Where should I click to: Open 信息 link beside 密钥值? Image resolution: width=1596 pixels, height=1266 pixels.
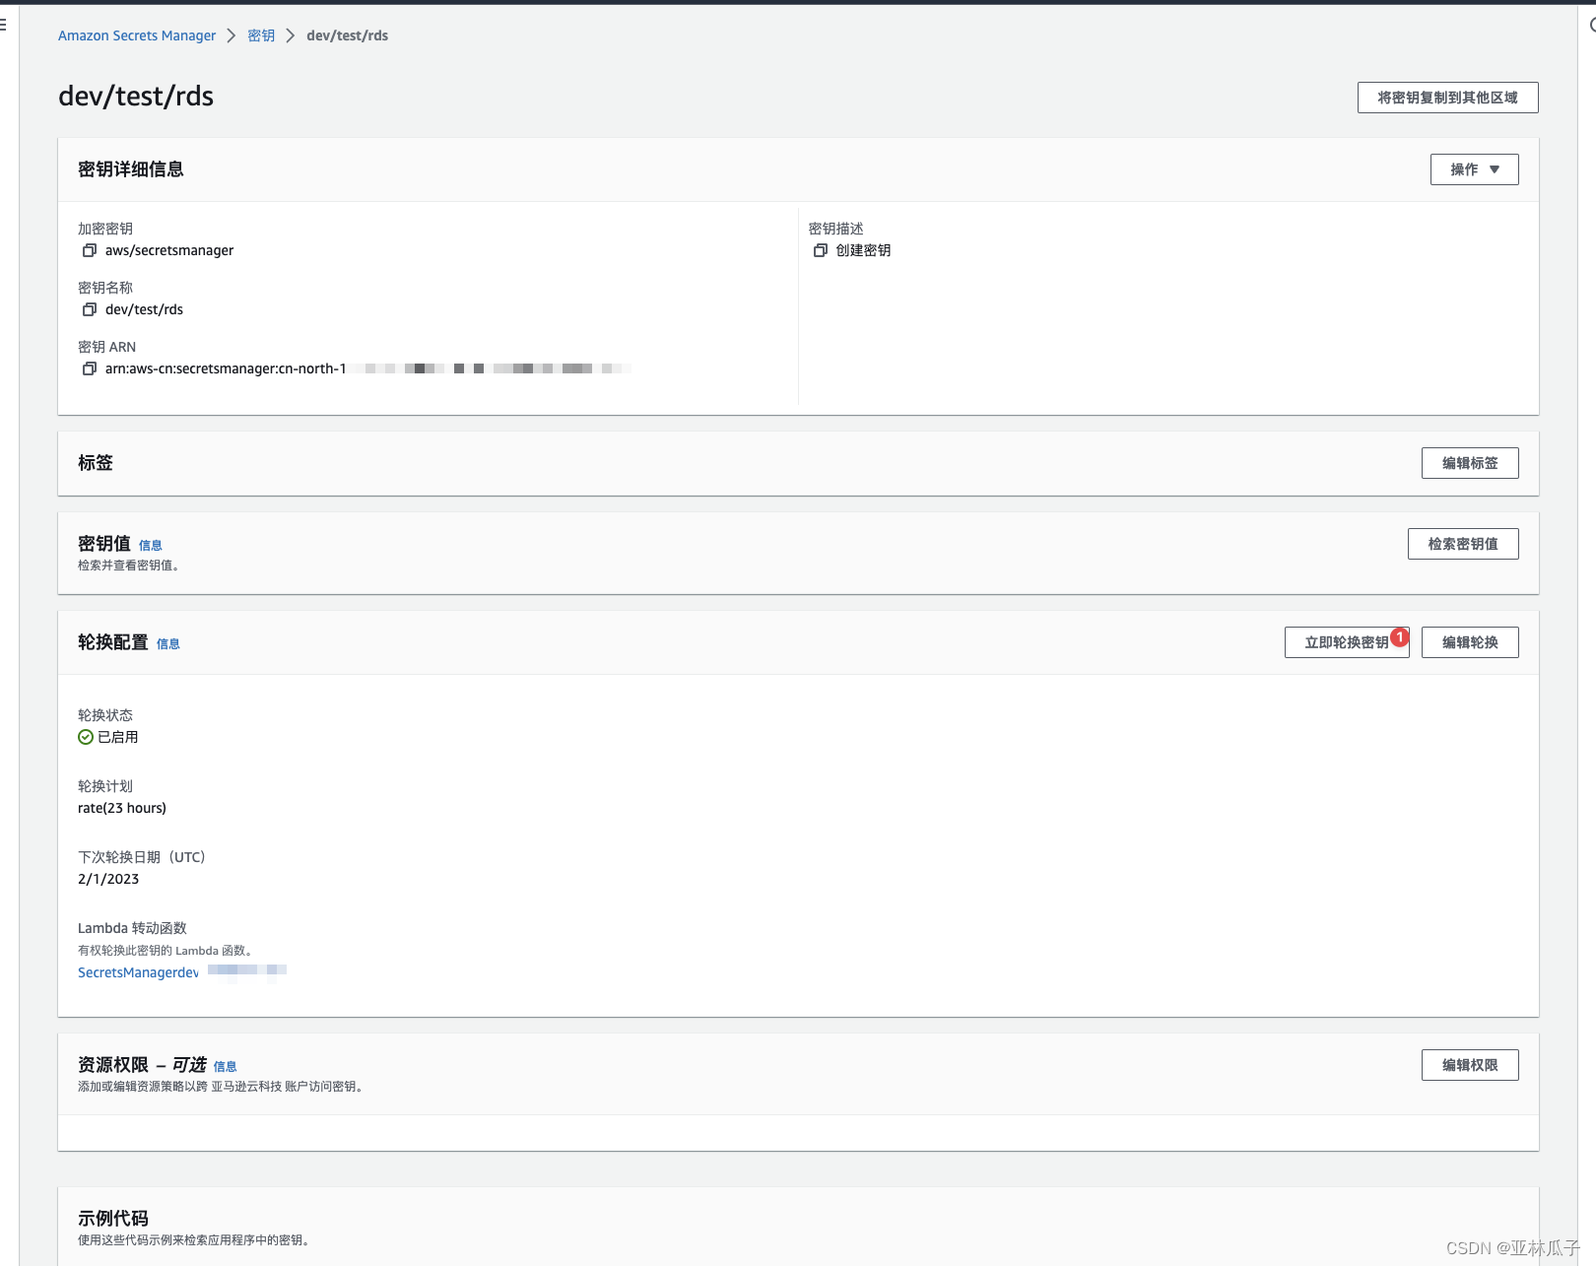tap(151, 546)
